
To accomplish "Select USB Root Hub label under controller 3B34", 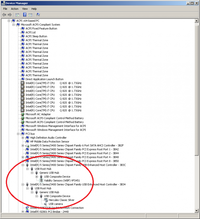I will (x=43, y=188).
